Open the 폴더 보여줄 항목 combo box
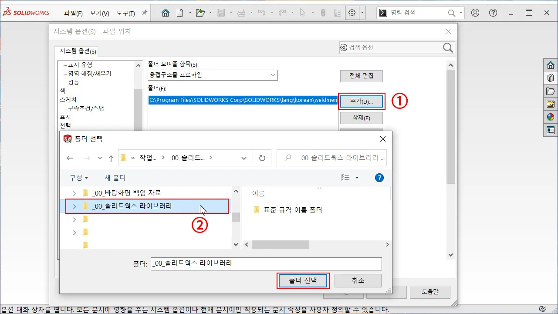This screenshot has width=558, height=314. pyautogui.click(x=213, y=75)
